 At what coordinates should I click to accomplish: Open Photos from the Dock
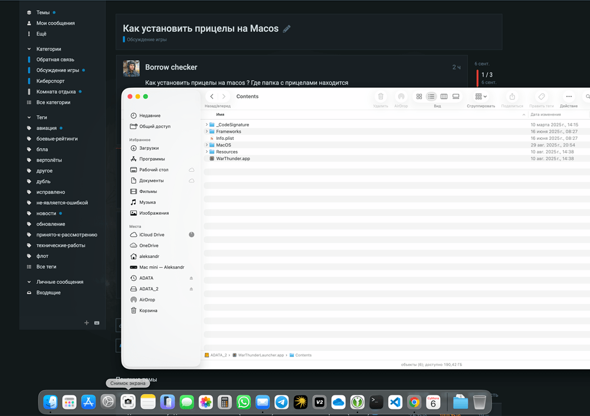[x=206, y=402]
